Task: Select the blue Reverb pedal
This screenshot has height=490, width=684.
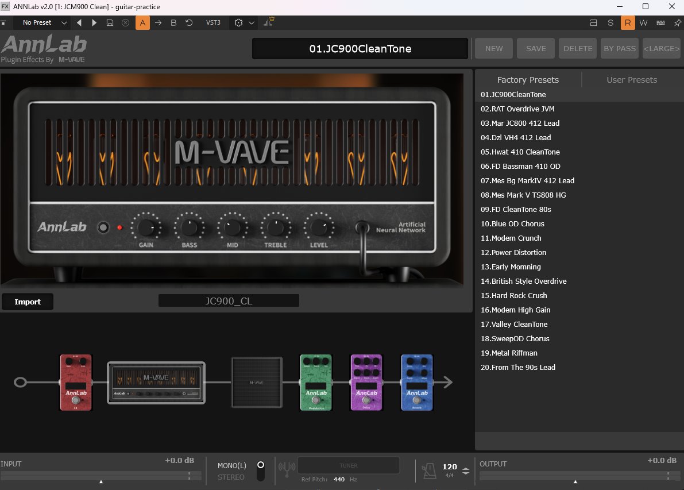Action: [416, 382]
